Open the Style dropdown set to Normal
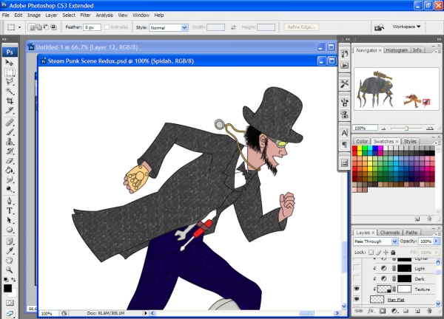 pos(169,27)
